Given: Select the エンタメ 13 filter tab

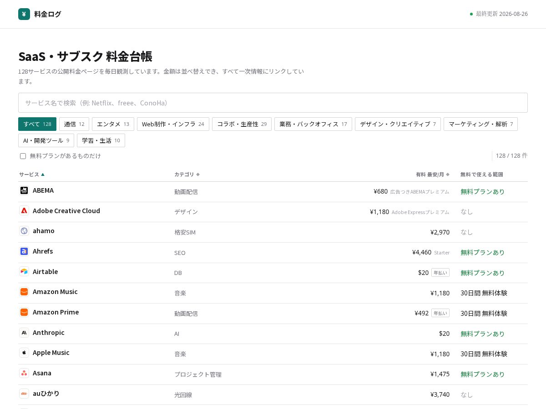Looking at the screenshot, I should [x=113, y=124].
